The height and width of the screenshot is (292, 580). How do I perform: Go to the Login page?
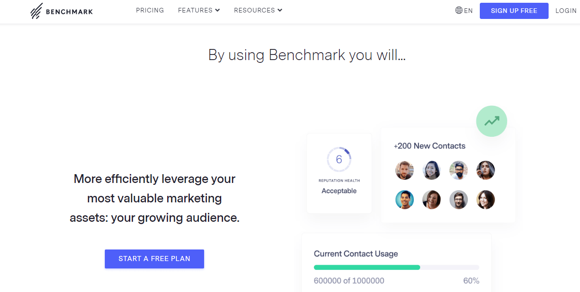[566, 11]
